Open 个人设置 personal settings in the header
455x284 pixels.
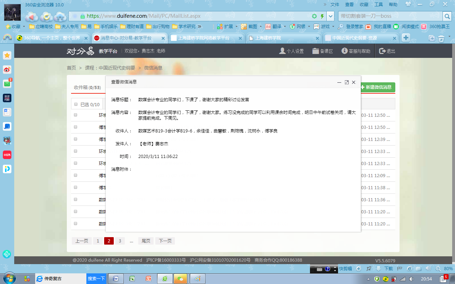(x=291, y=51)
